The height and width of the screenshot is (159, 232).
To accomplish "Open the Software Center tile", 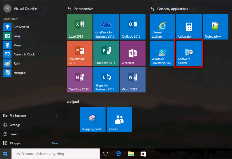I will click(x=189, y=53).
